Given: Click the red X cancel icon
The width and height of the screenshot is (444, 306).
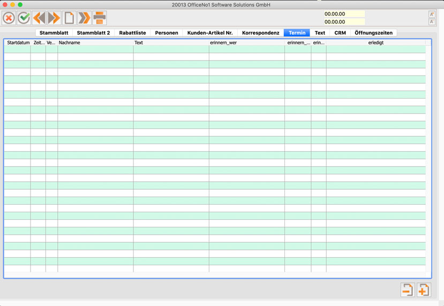Looking at the screenshot, I should pos(9,18).
